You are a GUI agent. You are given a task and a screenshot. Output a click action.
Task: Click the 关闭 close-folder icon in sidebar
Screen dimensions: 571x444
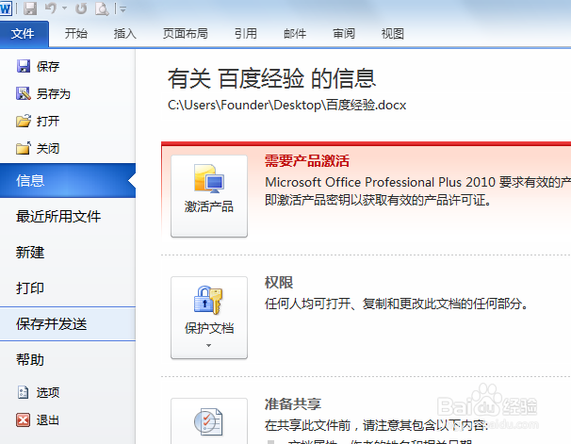click(x=24, y=148)
